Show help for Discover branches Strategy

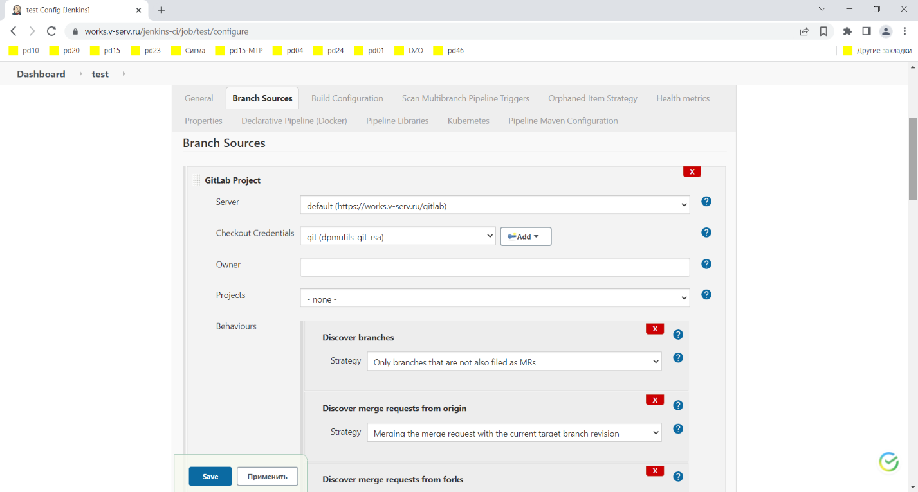pyautogui.click(x=678, y=358)
